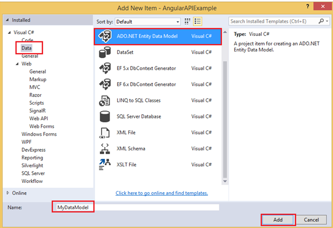Pick the LINQ to SQL Classes icon
333x228 pixels.
point(105,100)
